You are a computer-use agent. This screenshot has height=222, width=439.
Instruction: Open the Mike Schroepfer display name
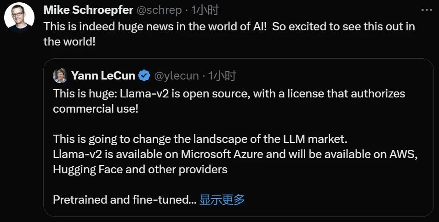(x=88, y=10)
